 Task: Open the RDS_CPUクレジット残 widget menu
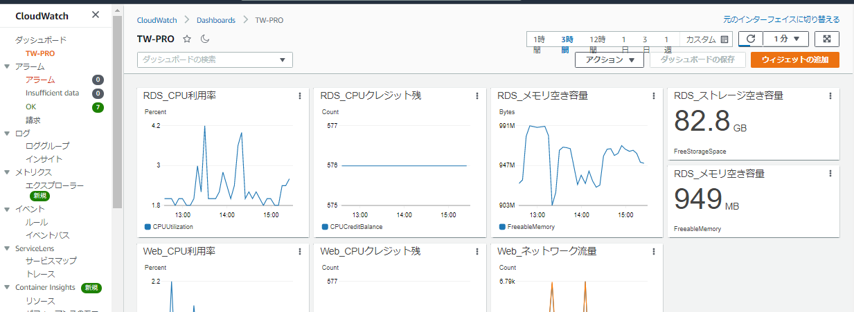pyautogui.click(x=477, y=95)
